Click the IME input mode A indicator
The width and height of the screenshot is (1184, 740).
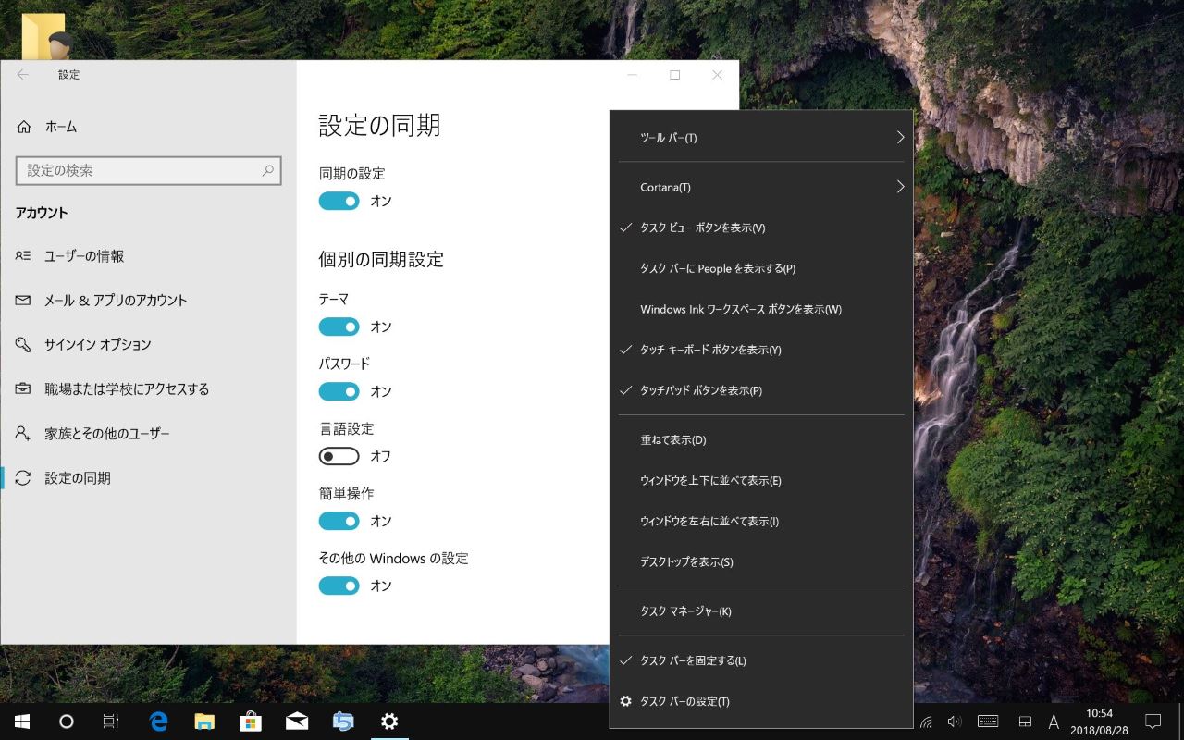pyautogui.click(x=1054, y=721)
